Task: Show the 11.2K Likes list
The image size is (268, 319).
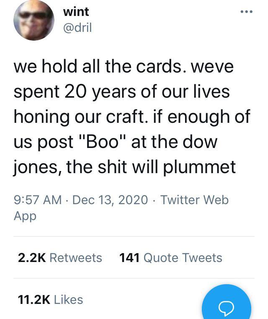Action: tap(50, 299)
